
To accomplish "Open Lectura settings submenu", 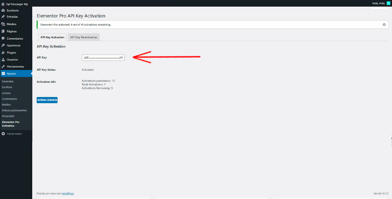I will click(6, 93).
